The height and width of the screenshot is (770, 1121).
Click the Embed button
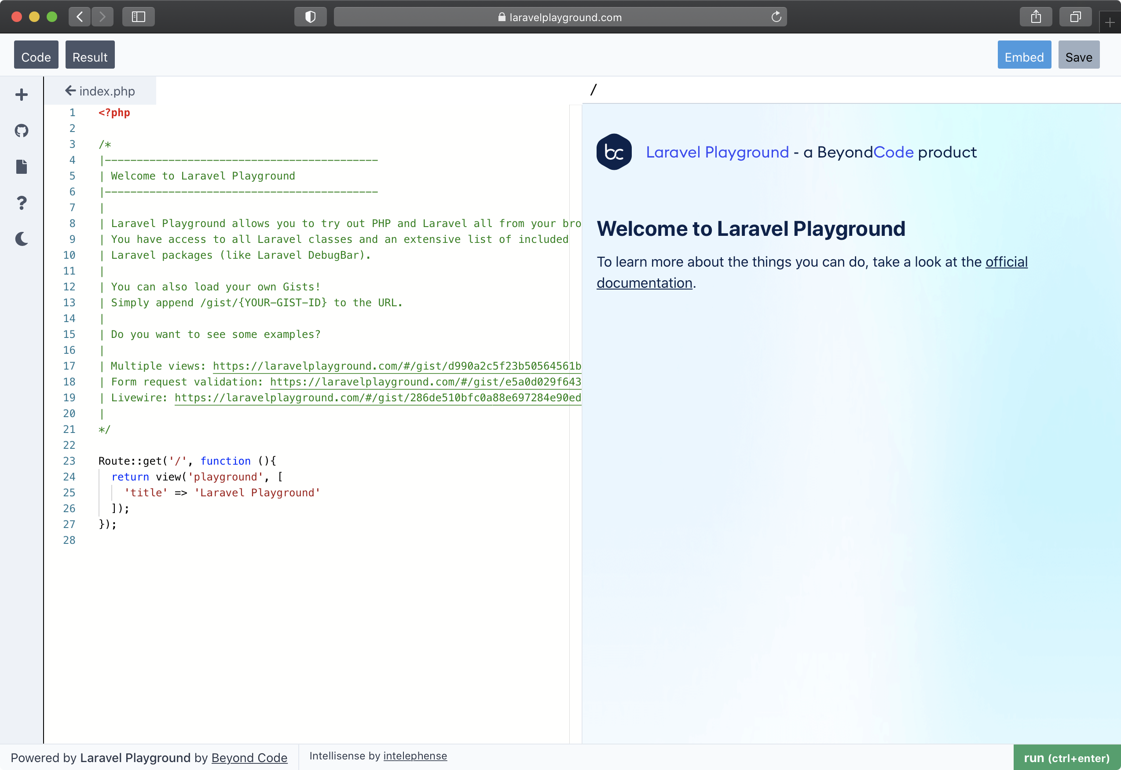(x=1024, y=55)
